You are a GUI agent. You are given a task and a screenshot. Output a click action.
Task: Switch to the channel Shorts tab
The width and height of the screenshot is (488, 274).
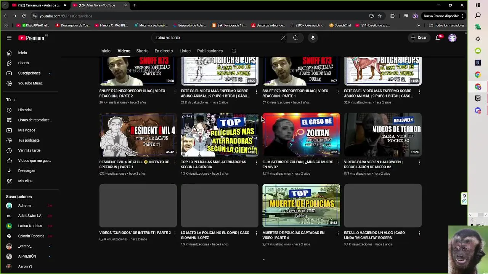[x=142, y=51]
